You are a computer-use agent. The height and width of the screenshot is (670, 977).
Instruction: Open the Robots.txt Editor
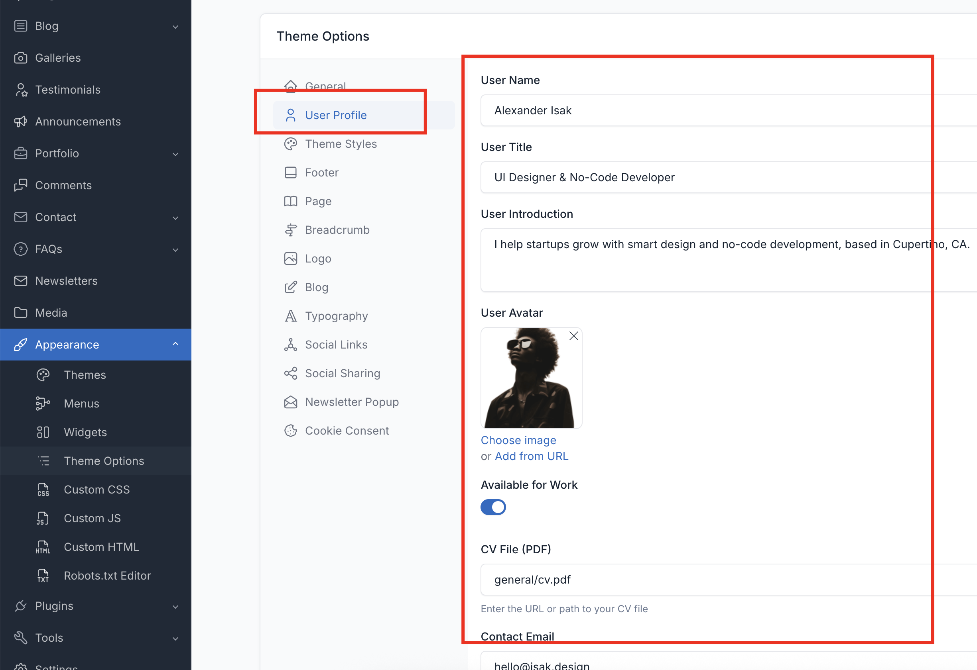(x=108, y=576)
